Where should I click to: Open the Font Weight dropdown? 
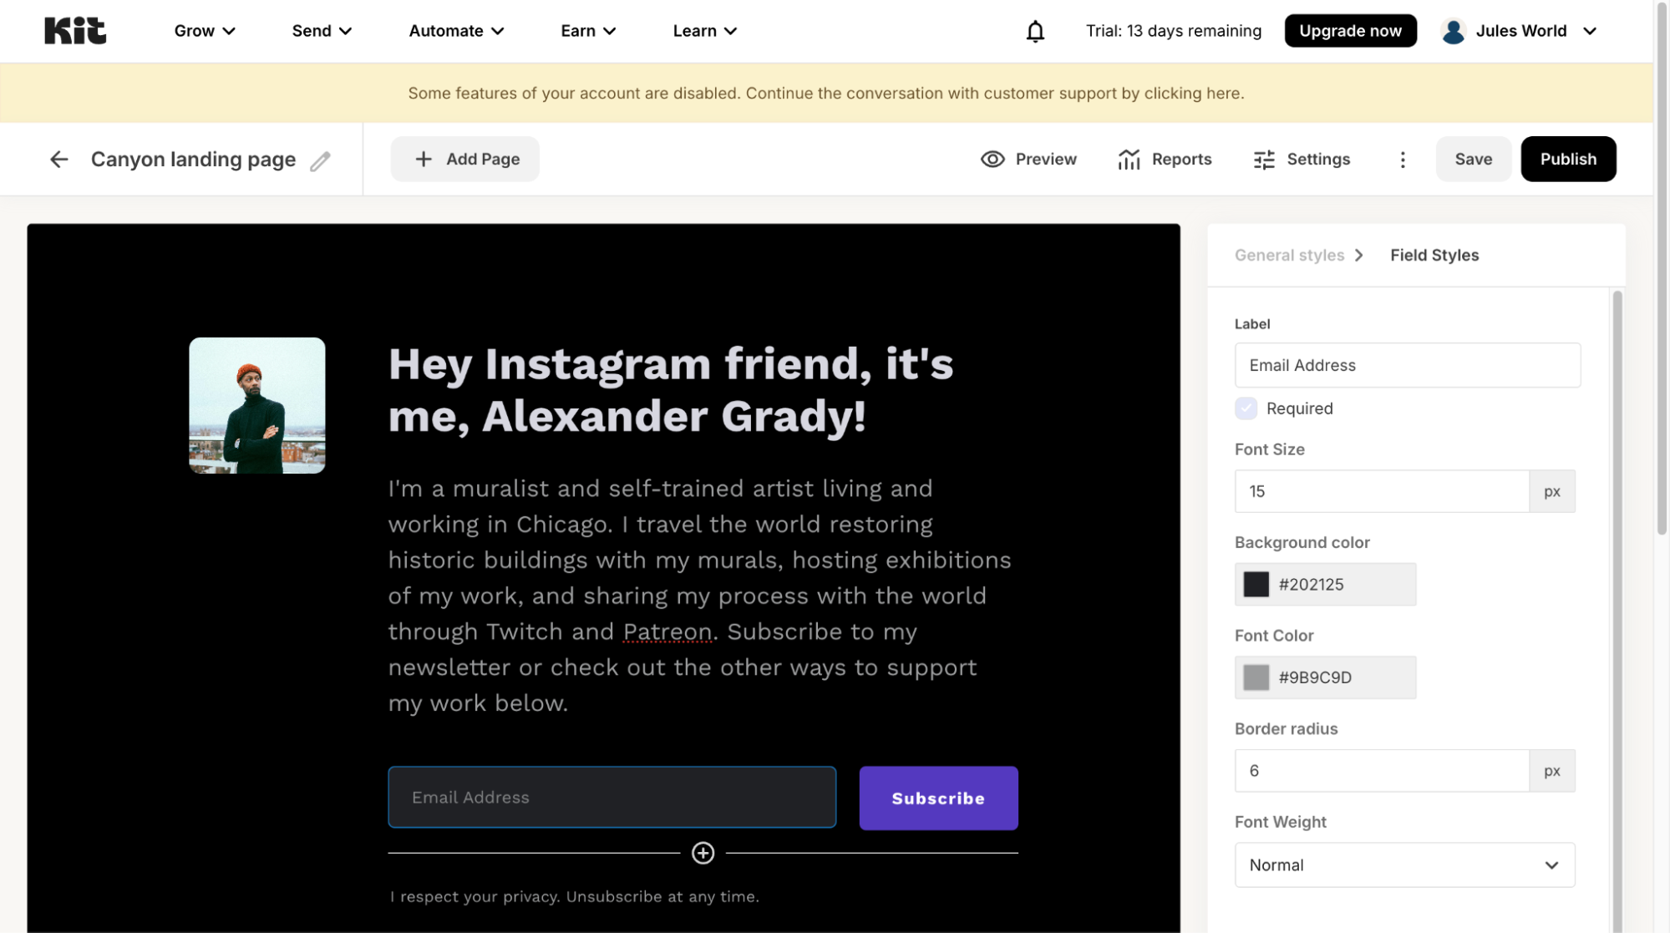(1404, 865)
